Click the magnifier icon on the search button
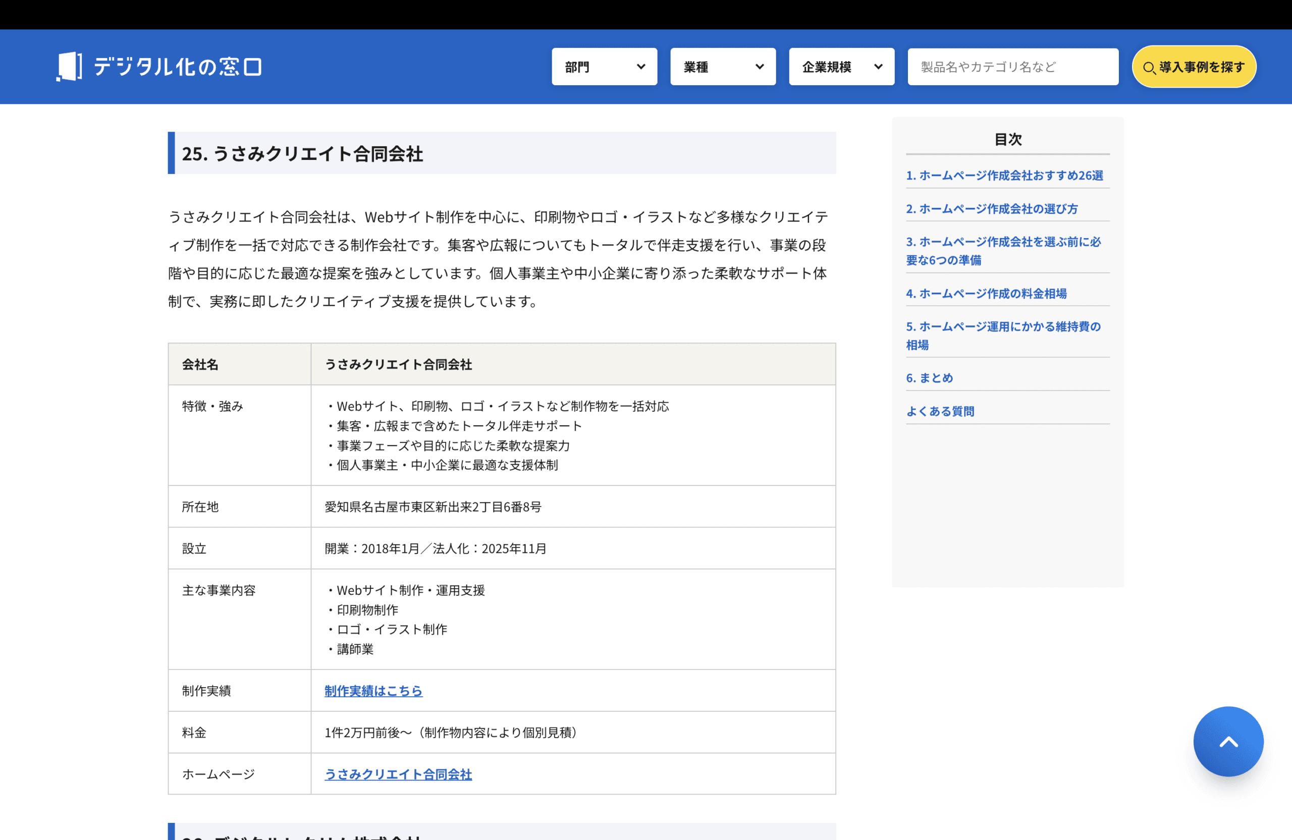Screen dimensions: 1292x840 [1148, 68]
